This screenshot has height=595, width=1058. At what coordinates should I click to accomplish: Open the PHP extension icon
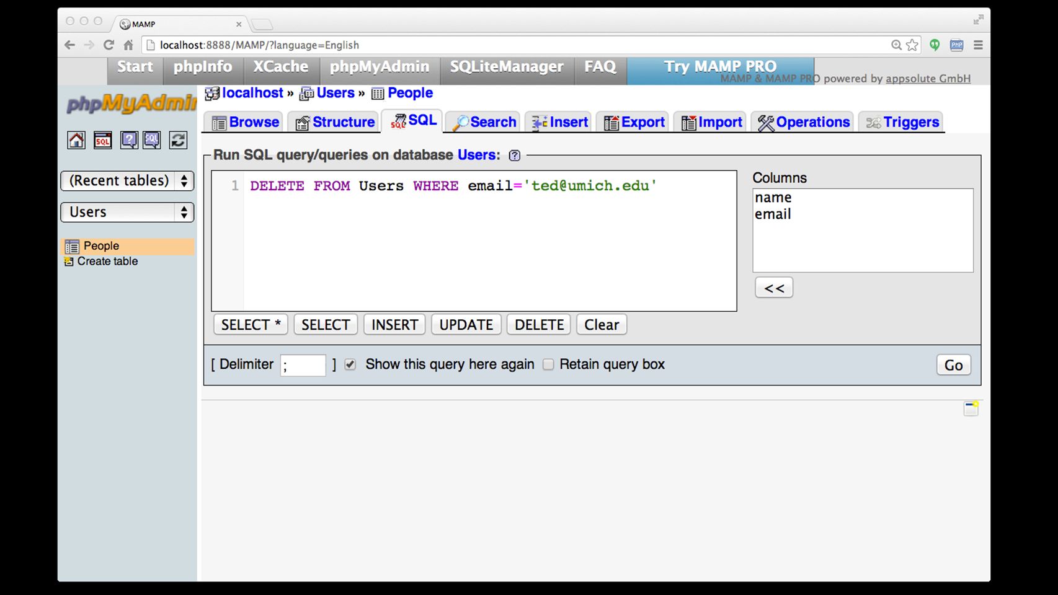957,45
